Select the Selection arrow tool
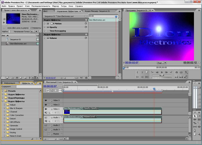The height and width of the screenshot is (145, 202). click(x=195, y=116)
